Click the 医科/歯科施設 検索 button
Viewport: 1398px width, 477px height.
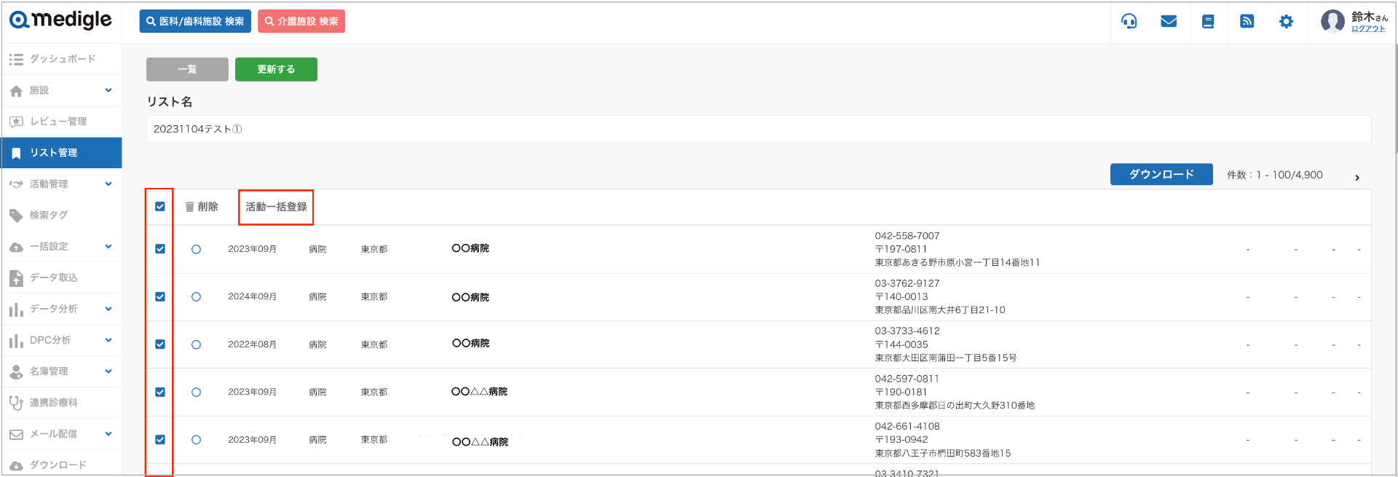pos(195,21)
